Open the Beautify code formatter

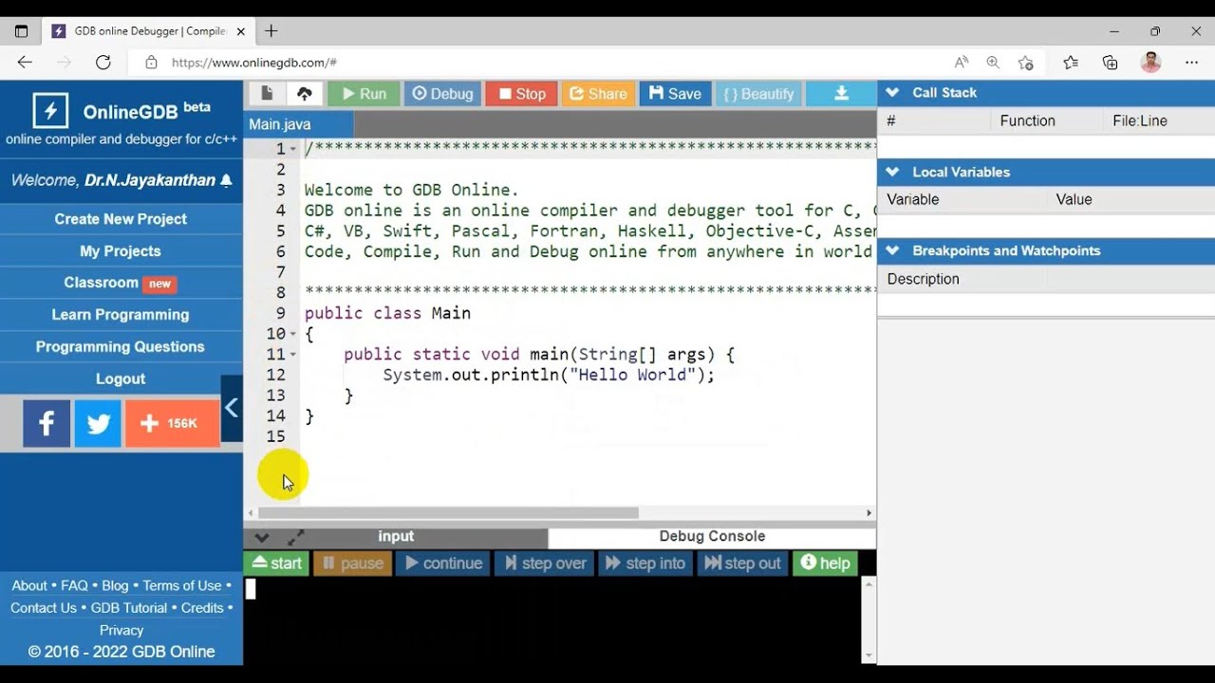tap(758, 93)
